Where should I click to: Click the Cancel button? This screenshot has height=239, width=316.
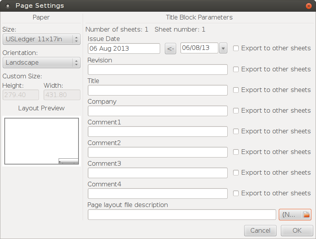[x=260, y=230]
